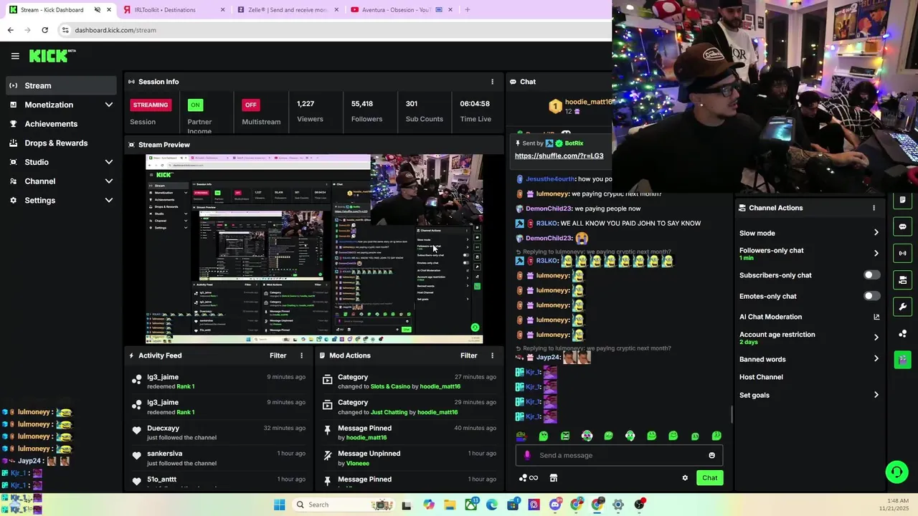Click the channel points infinity icon
Image resolution: width=918 pixels, height=516 pixels.
(529, 478)
